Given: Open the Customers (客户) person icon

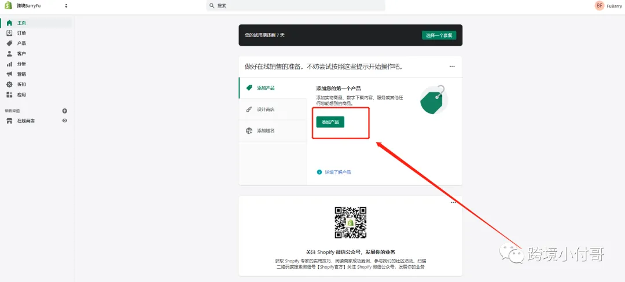Looking at the screenshot, I should [x=10, y=53].
